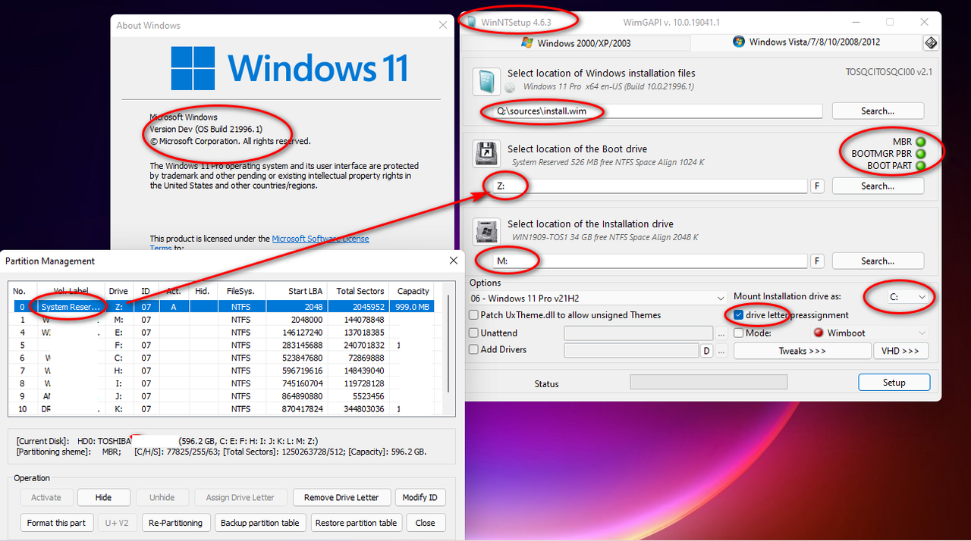Click the Unattend file path field
The image size is (971, 541).
(x=639, y=333)
